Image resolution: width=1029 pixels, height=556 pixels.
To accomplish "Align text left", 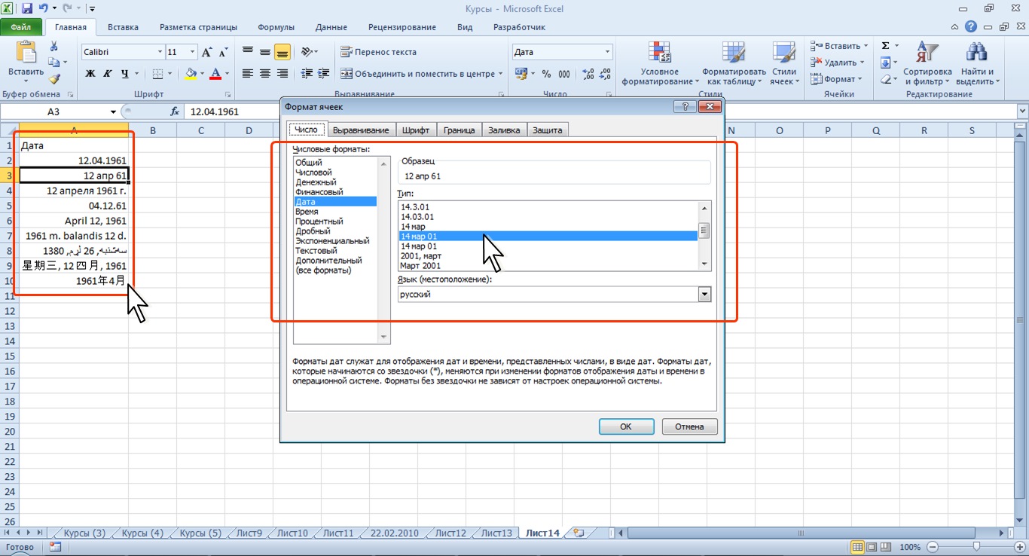I will [x=248, y=74].
